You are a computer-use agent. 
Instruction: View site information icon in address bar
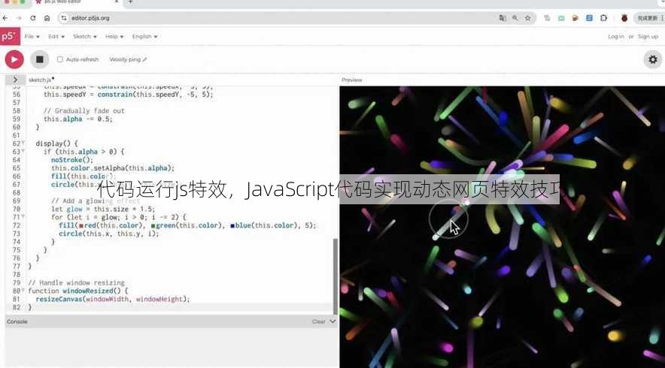click(64, 18)
